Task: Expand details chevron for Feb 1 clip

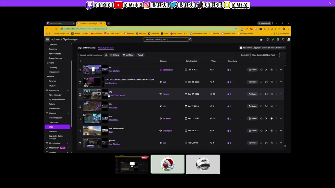Action: (x=281, y=143)
